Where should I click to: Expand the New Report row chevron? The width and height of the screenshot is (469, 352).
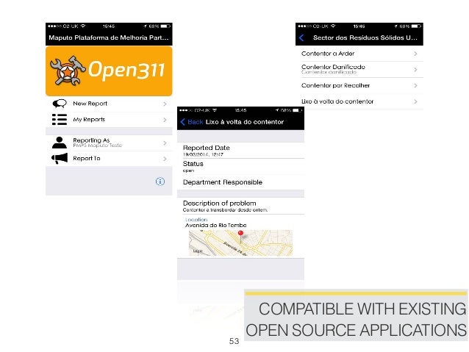pyautogui.click(x=165, y=104)
